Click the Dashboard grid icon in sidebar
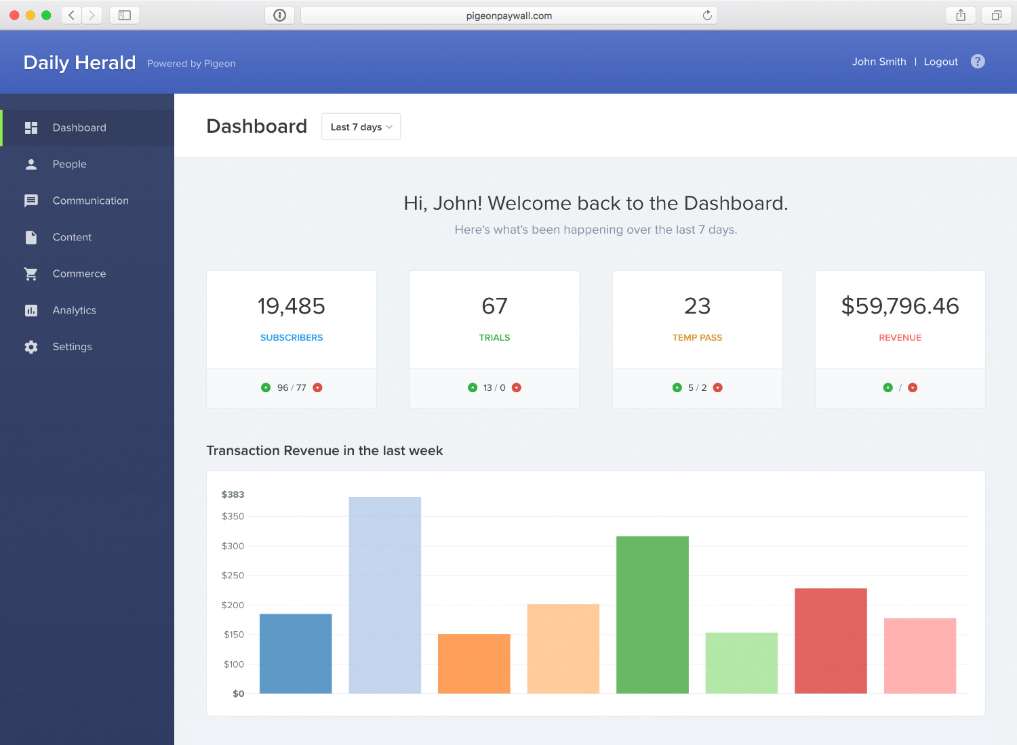This screenshot has width=1017, height=745. [x=31, y=128]
